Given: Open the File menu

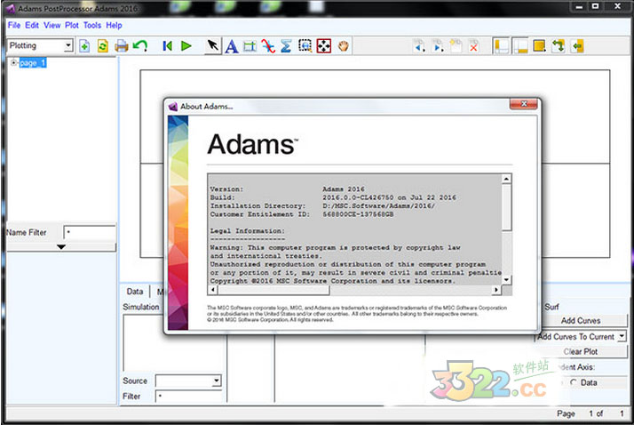Looking at the screenshot, I should [13, 25].
